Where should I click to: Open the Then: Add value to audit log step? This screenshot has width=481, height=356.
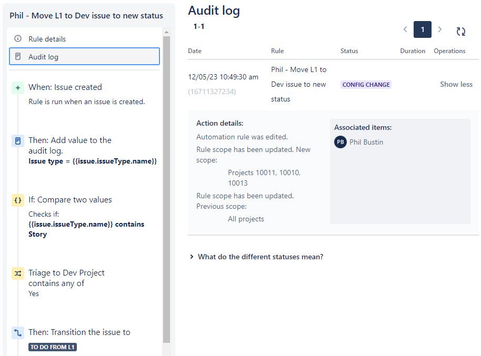coord(70,145)
